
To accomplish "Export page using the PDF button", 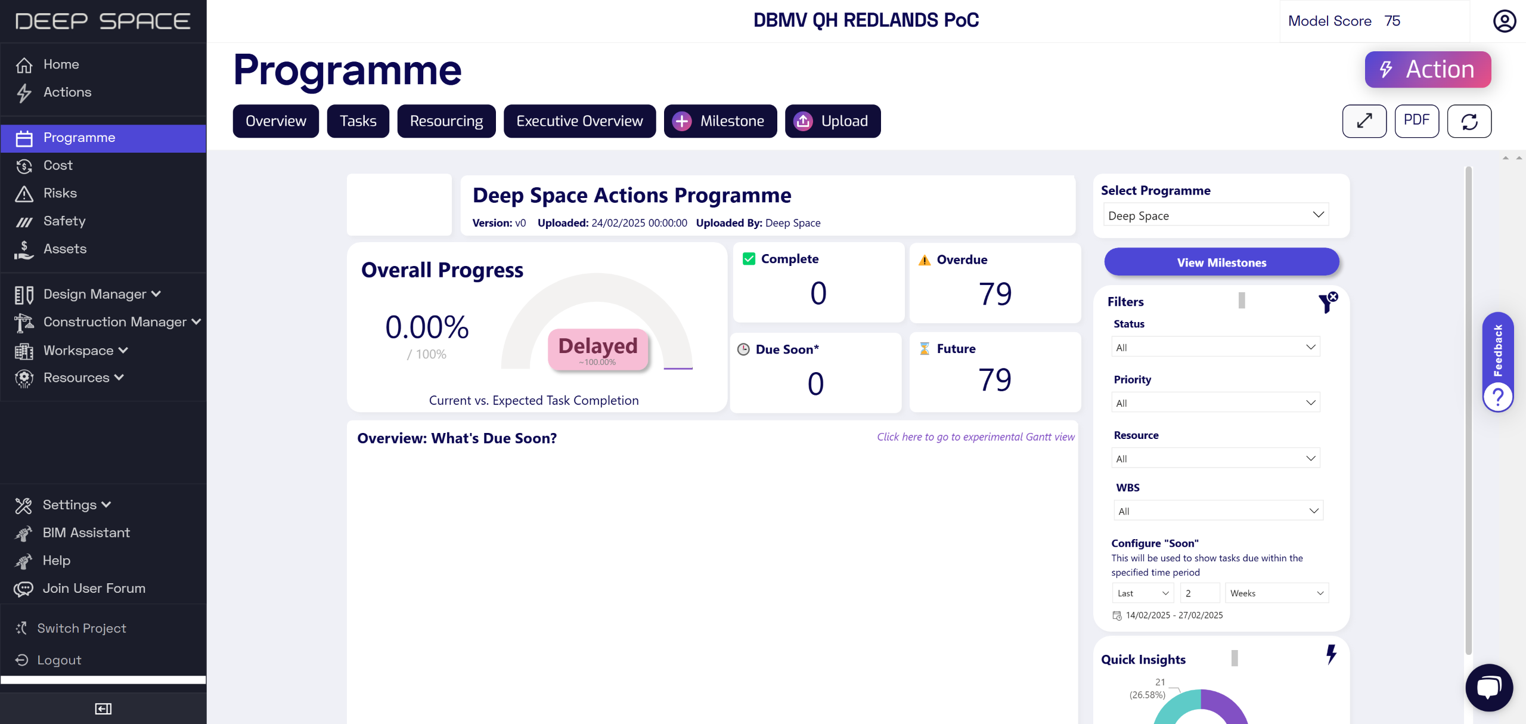I will pyautogui.click(x=1416, y=121).
